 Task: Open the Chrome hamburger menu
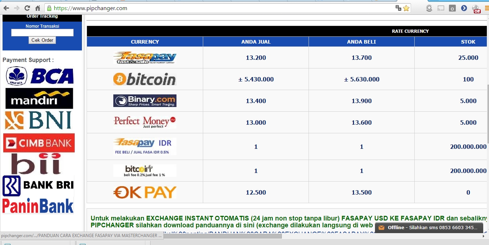tap(487, 8)
